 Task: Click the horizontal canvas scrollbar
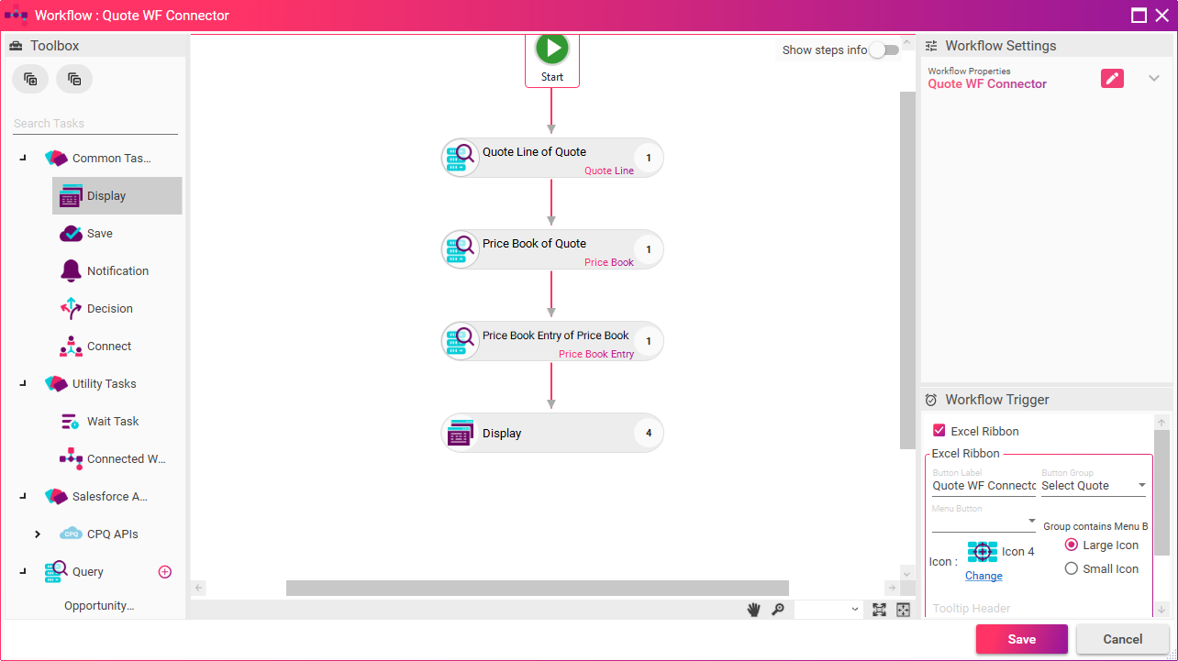(x=537, y=588)
